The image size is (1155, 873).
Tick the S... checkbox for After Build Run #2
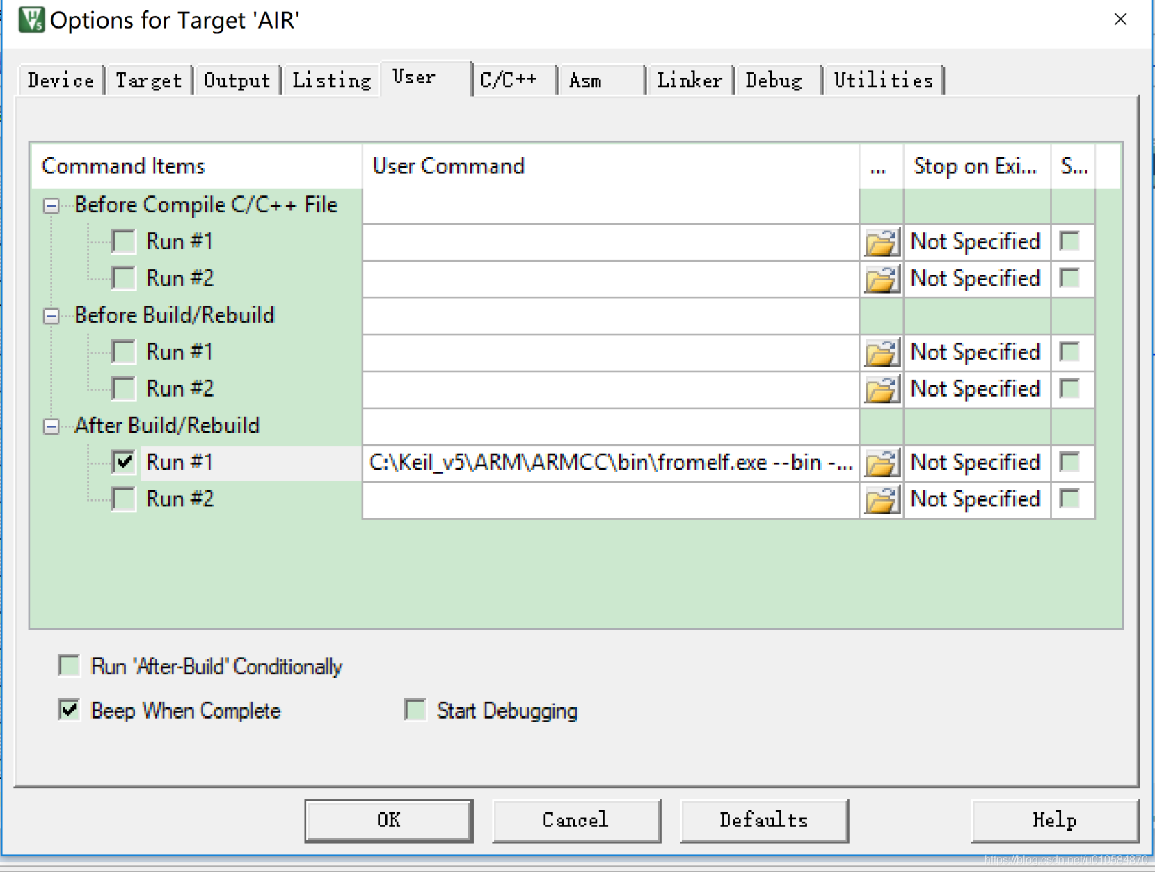click(x=1070, y=499)
